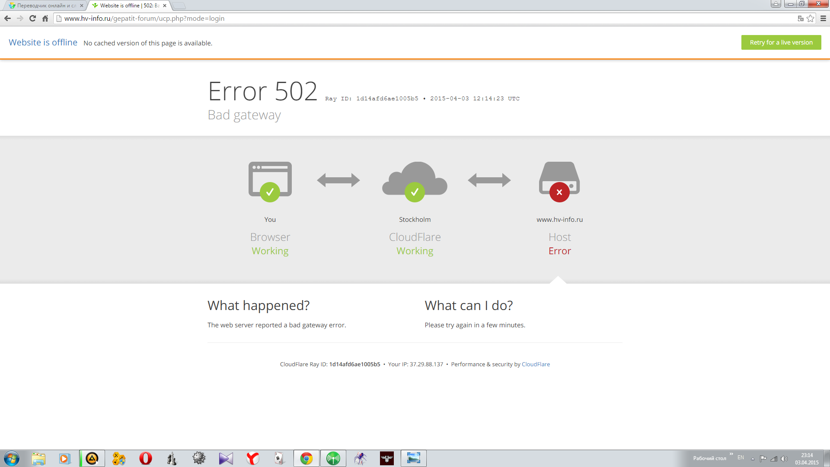The width and height of the screenshot is (830, 467).
Task: Click the www.hv-info.ru host label
Action: point(560,220)
